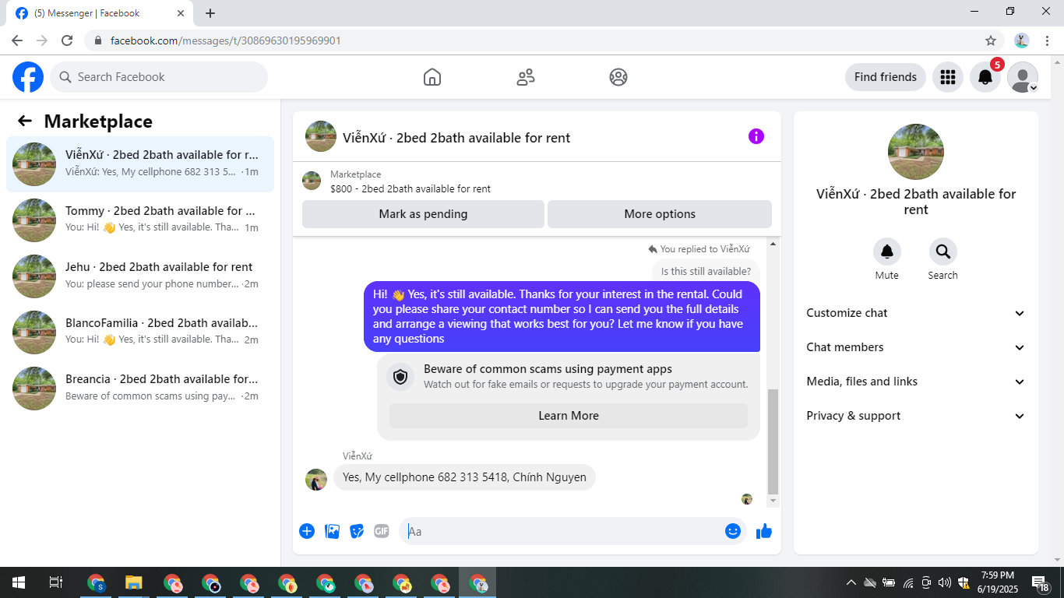The height and width of the screenshot is (598, 1064).
Task: Click the Chrome profile avatar icon
Action: (1022, 40)
